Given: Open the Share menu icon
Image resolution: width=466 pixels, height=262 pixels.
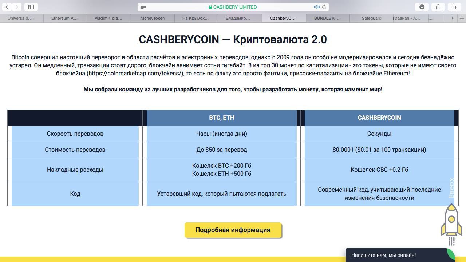Looking at the screenshot, I should [x=438, y=7].
